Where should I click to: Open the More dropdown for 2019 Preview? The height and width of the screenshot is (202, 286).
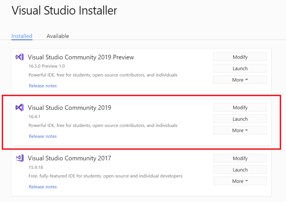click(x=240, y=80)
